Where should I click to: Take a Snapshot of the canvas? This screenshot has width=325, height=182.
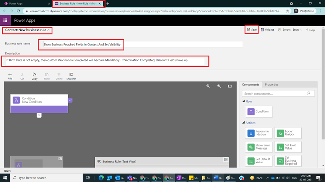coord(71,76)
